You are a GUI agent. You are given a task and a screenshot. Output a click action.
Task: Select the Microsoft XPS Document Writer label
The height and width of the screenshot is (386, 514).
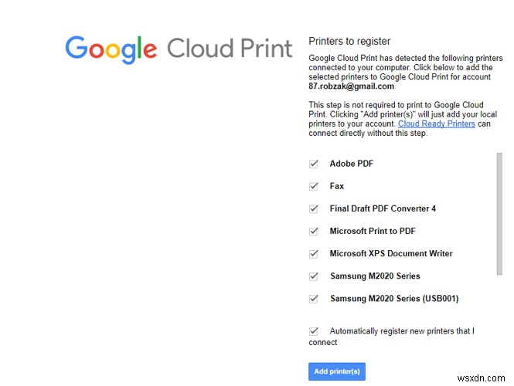click(391, 253)
